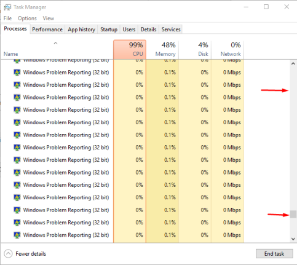
Task: Collapse view with Fewer details arrow icon
Action: point(8,254)
